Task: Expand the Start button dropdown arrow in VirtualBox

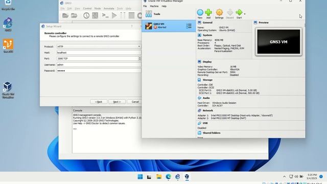Action: tap(245, 14)
